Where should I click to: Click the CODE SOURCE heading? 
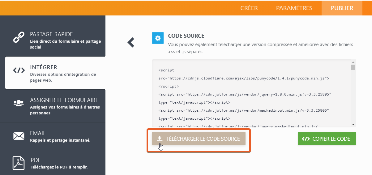[x=186, y=36]
